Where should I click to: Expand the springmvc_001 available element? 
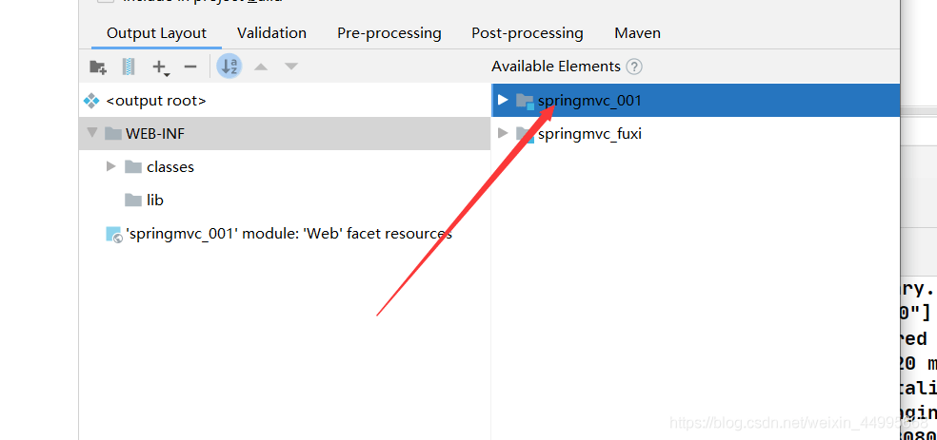pyautogui.click(x=503, y=100)
